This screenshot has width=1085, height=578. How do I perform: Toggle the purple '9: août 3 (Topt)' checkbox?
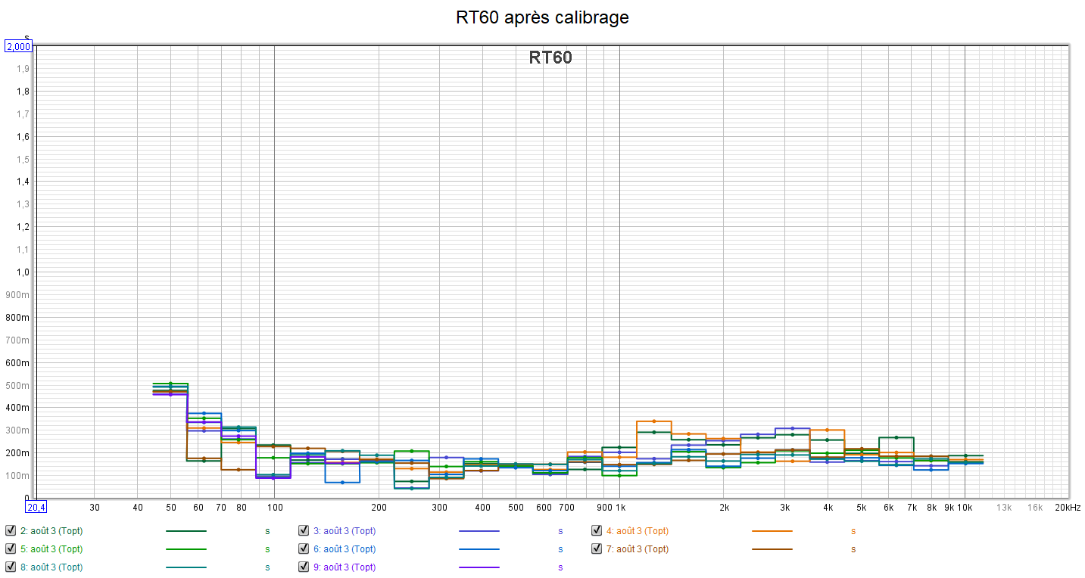[x=304, y=567]
